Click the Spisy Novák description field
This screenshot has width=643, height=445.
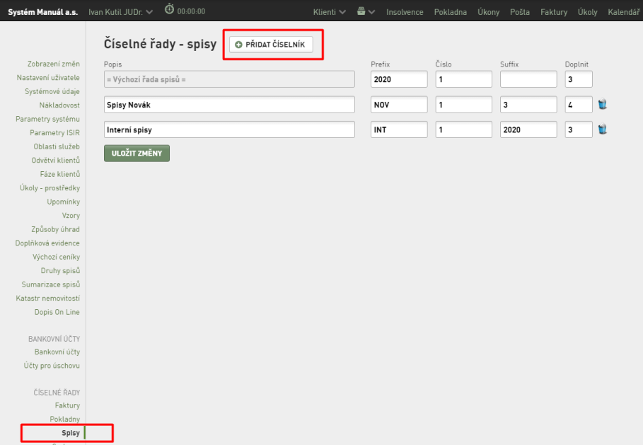[x=229, y=105]
